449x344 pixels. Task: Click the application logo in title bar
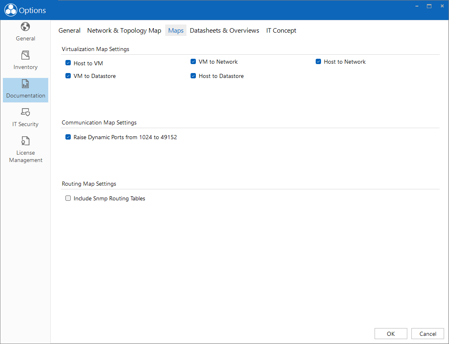click(11, 10)
